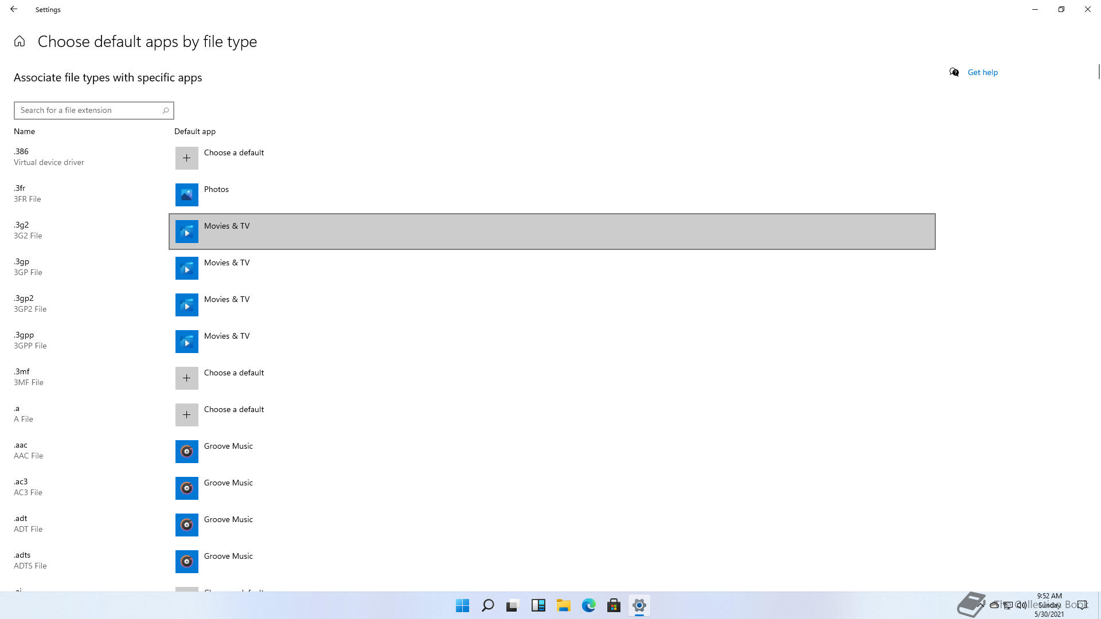
Task: Click the Settings gear in taskbar
Action: pos(639,605)
